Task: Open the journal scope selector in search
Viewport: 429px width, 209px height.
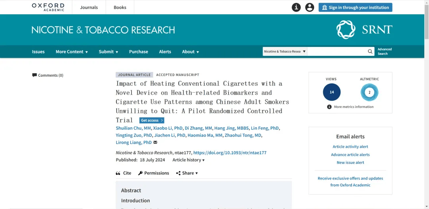Action: (x=285, y=51)
